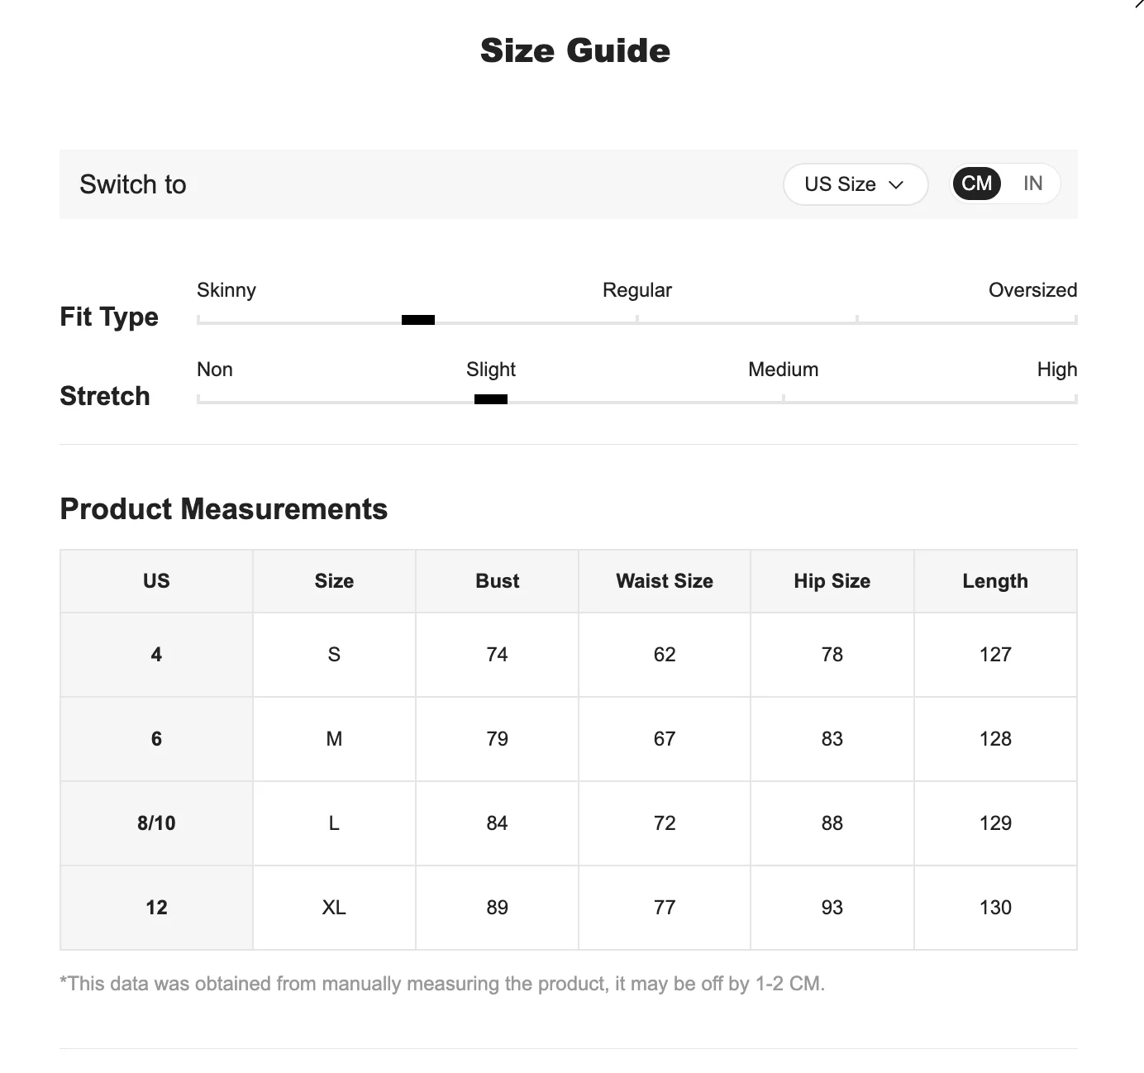1144x1073 pixels.
Task: Switch measurements to CM
Action: pos(976,184)
